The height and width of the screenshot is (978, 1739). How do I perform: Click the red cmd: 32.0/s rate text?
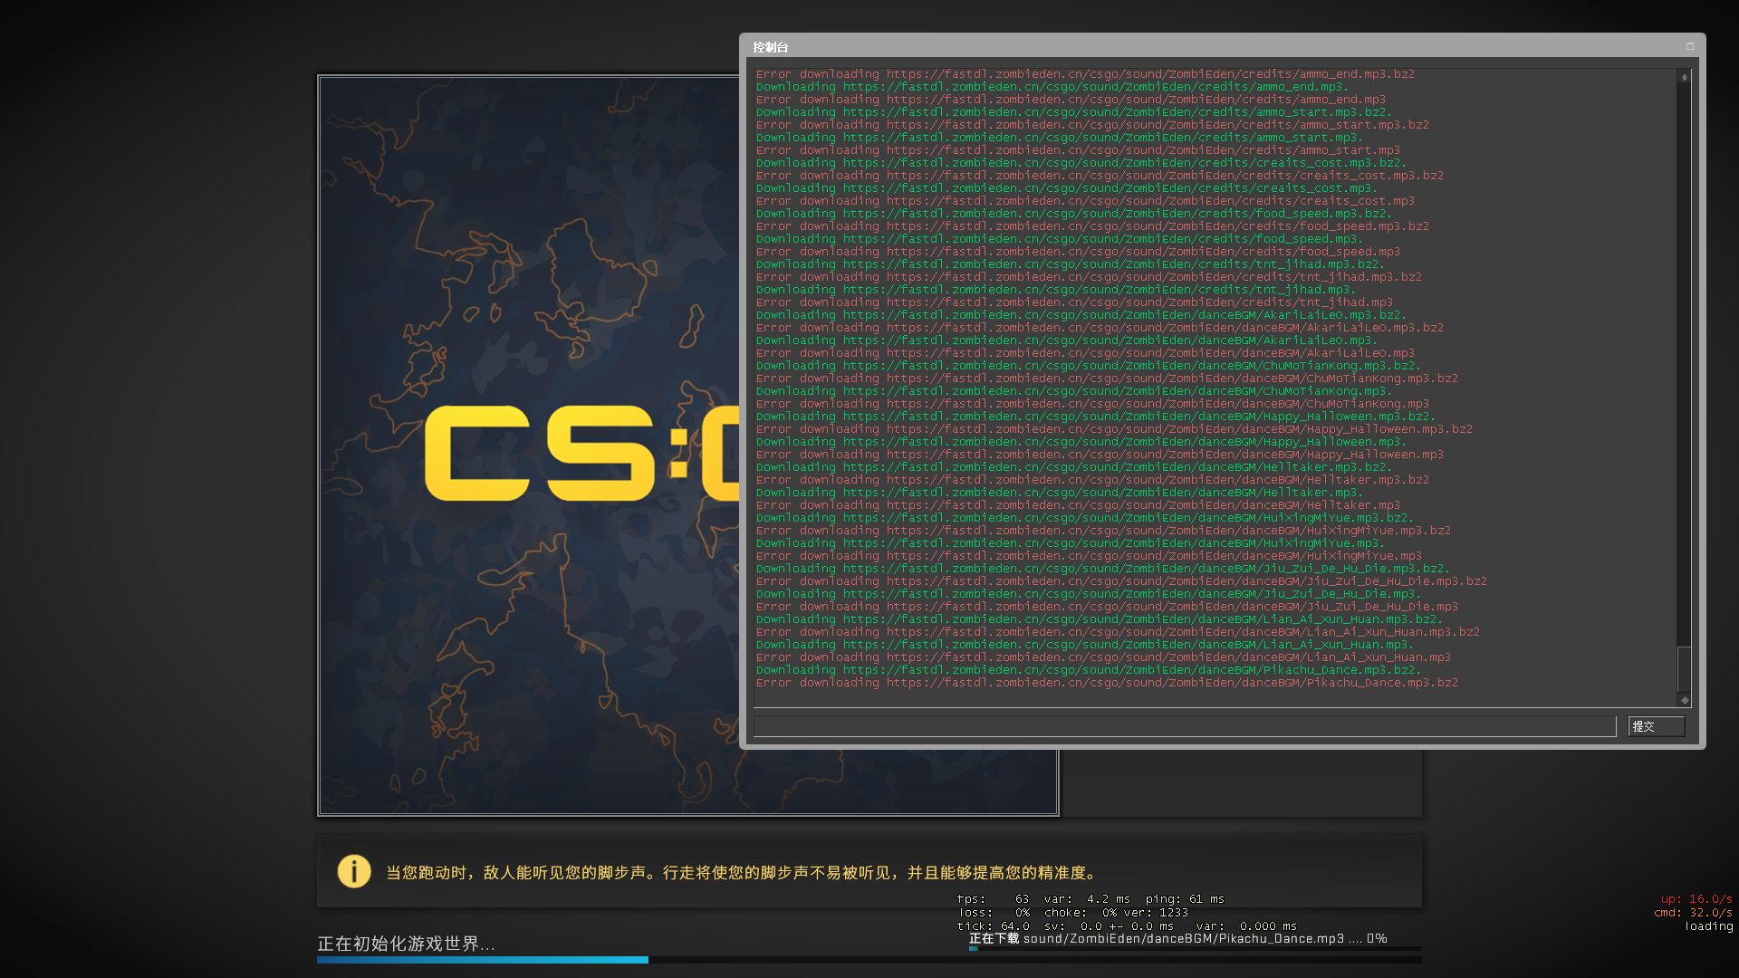pos(1693,913)
